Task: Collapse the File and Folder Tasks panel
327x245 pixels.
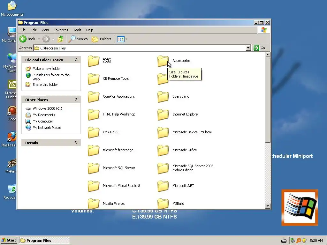Action: [x=76, y=60]
